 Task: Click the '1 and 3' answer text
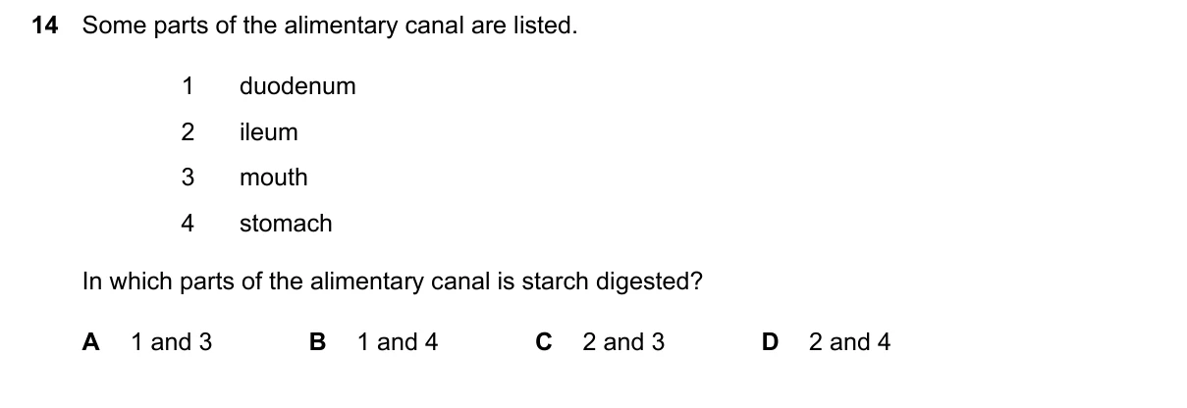pos(172,342)
